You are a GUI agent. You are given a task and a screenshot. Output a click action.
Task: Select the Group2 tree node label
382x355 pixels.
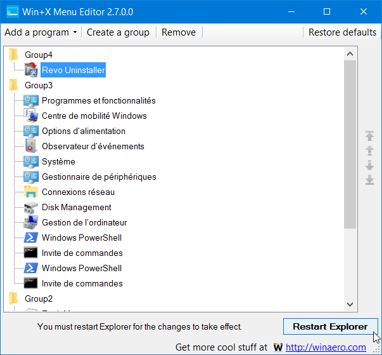39,298
